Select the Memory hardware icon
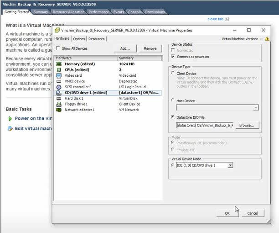This screenshot has height=233, width=279. pos(59,64)
